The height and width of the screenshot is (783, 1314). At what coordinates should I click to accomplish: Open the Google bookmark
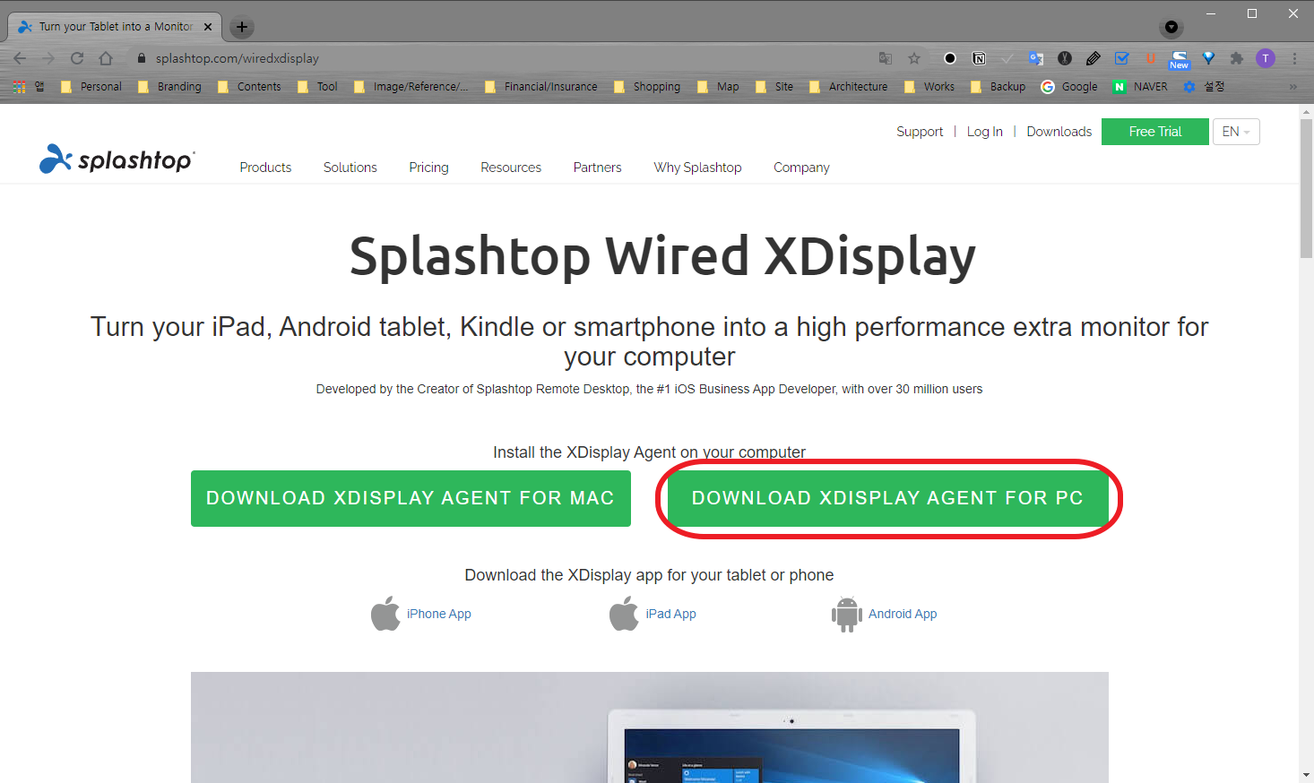tap(1069, 87)
